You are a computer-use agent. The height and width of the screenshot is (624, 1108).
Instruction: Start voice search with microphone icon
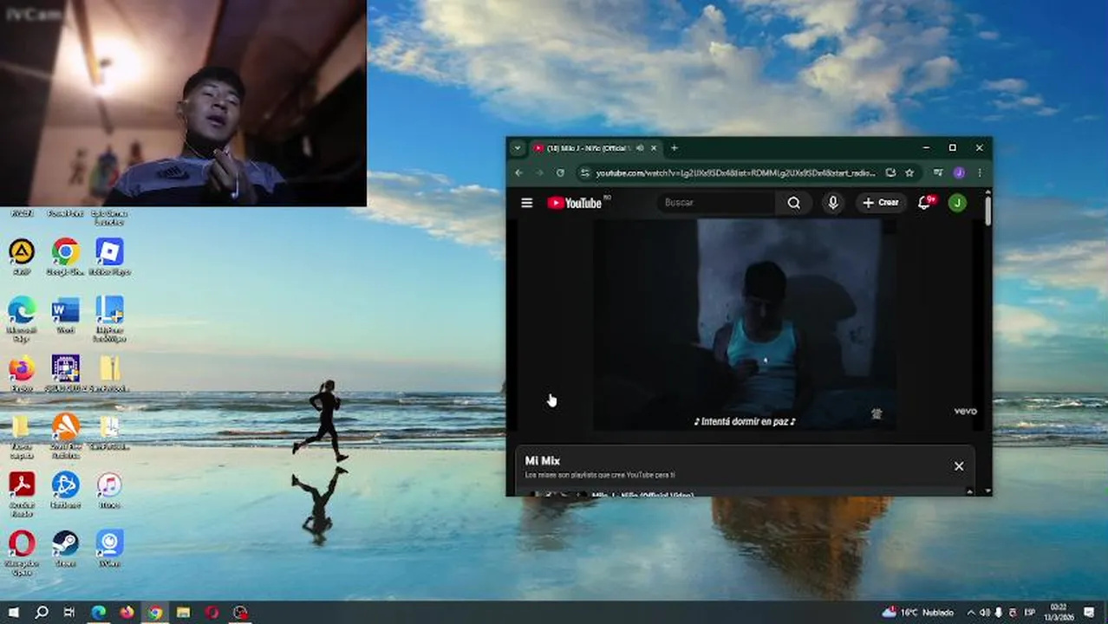pos(832,203)
